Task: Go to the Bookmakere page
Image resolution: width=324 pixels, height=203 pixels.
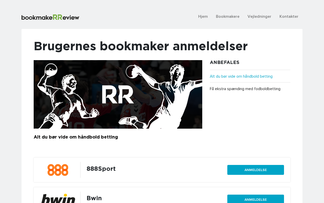Action: (x=228, y=16)
